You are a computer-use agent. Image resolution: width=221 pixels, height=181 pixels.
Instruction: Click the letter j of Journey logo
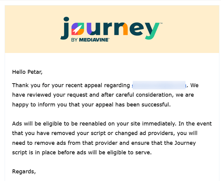pos(65,28)
